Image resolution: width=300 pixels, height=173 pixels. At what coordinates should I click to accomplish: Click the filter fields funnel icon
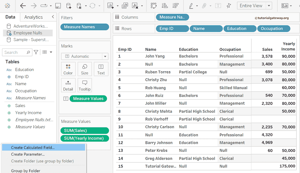pyautogui.click(x=36, y=52)
